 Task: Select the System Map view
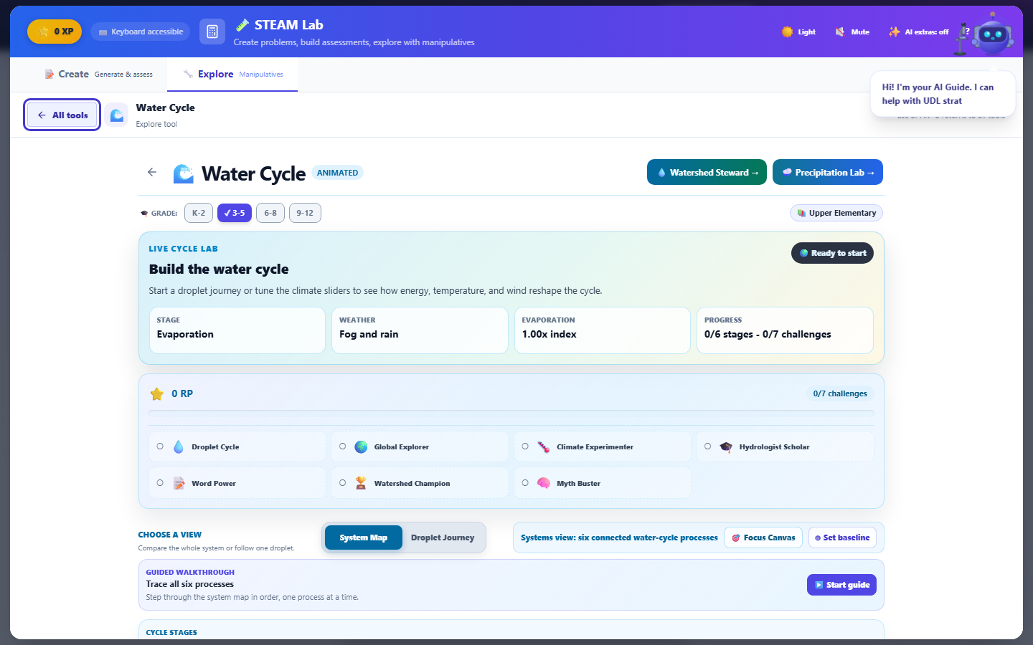pos(364,537)
